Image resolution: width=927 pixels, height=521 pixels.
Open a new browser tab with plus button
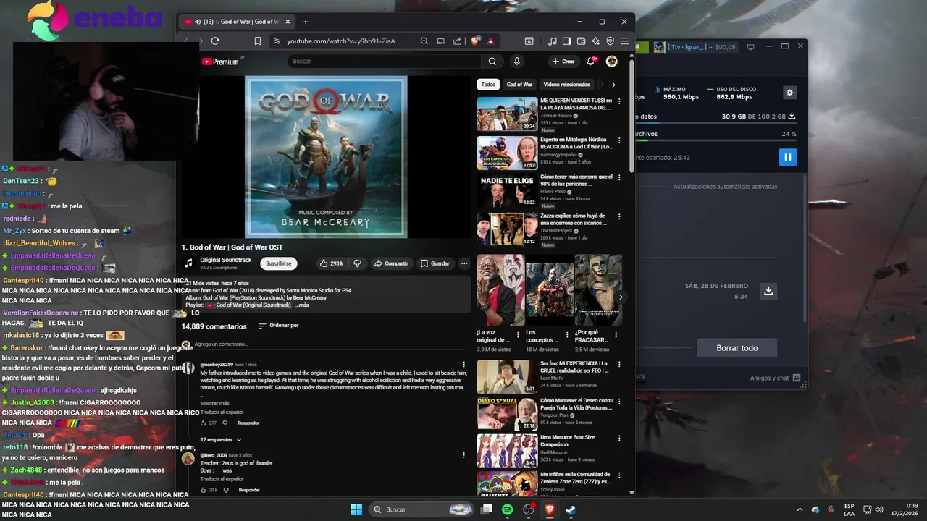(305, 22)
